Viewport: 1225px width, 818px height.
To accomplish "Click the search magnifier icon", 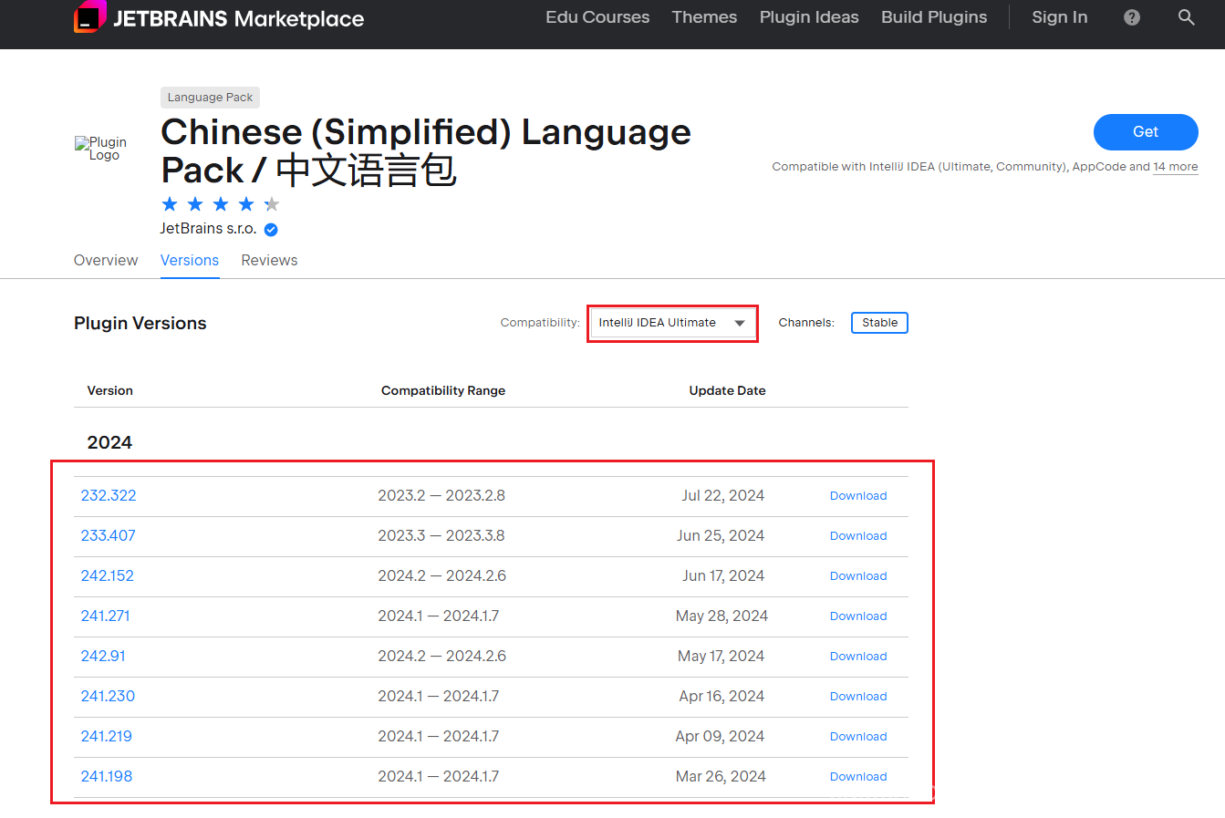I will pyautogui.click(x=1187, y=17).
